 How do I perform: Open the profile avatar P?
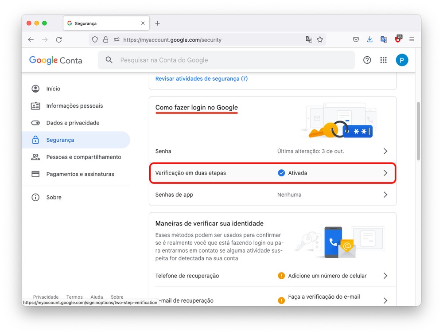tap(402, 60)
